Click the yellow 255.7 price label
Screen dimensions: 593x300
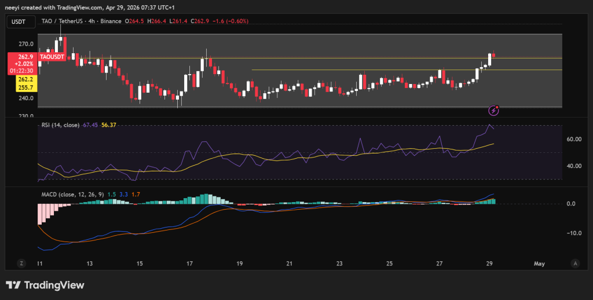pyautogui.click(x=25, y=87)
